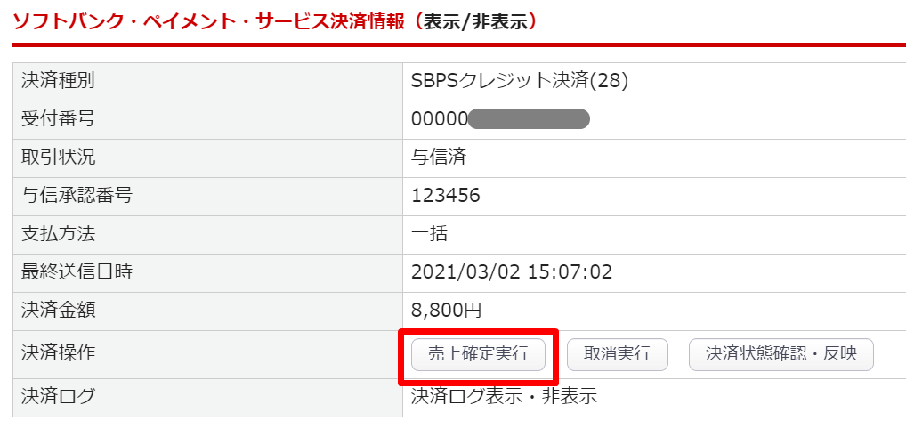
Task: Click the 決済操作 row label
Action: pyautogui.click(x=58, y=353)
